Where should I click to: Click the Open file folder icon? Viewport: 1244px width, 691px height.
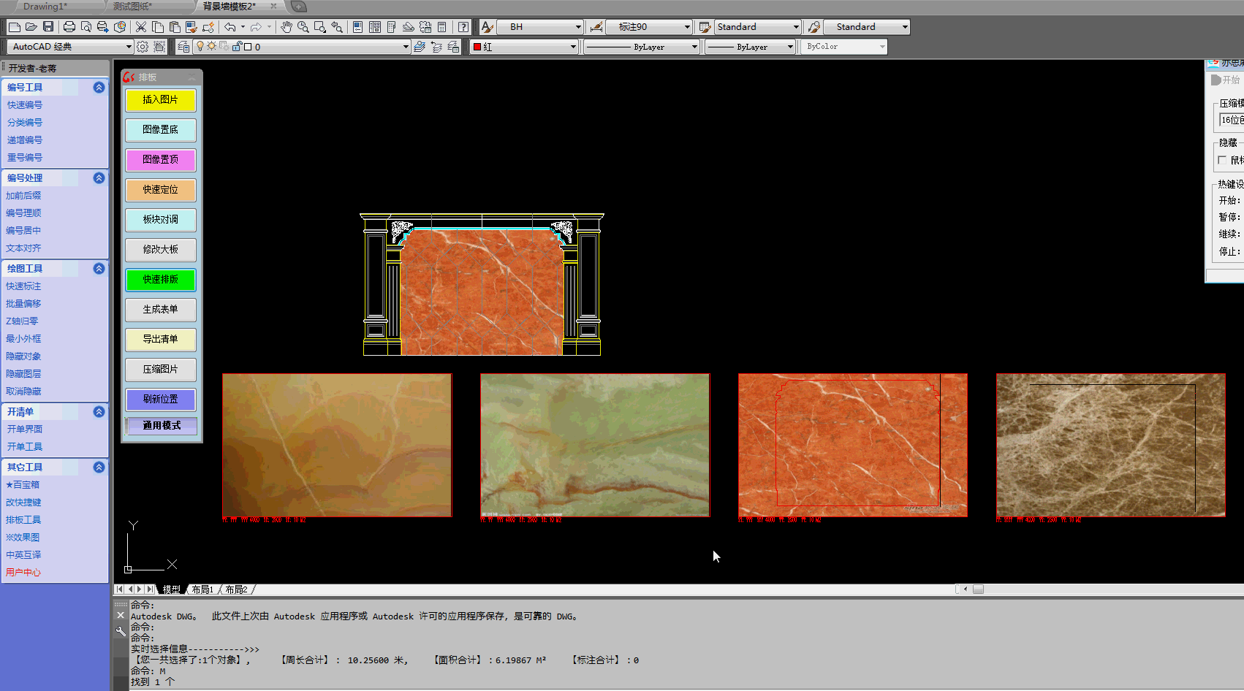click(31, 27)
